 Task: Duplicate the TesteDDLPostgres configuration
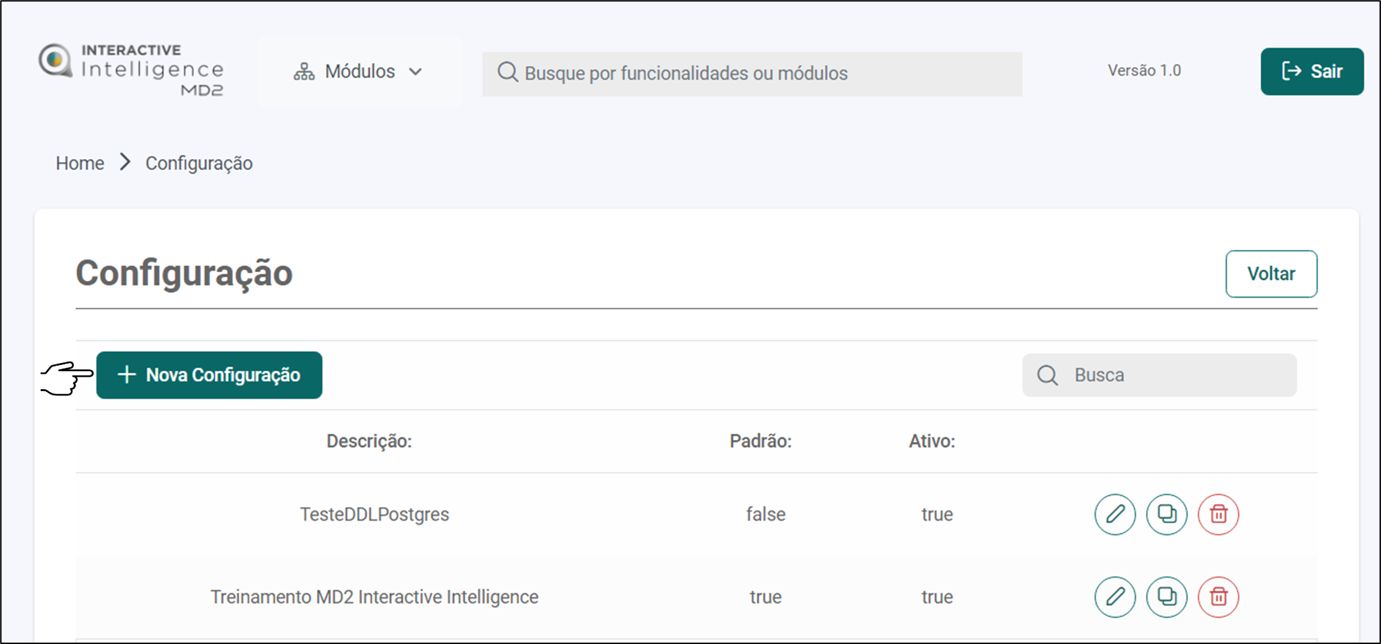1166,515
